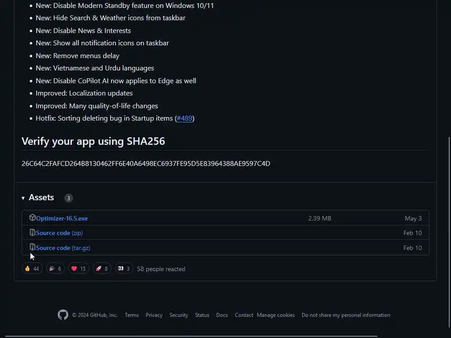Open Terms footer link
The width and height of the screenshot is (451, 338).
coord(132,315)
